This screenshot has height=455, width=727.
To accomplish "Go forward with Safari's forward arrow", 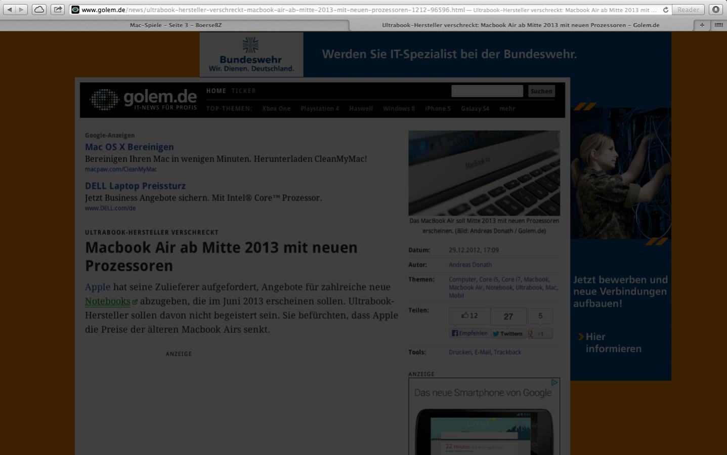I will 22,10.
